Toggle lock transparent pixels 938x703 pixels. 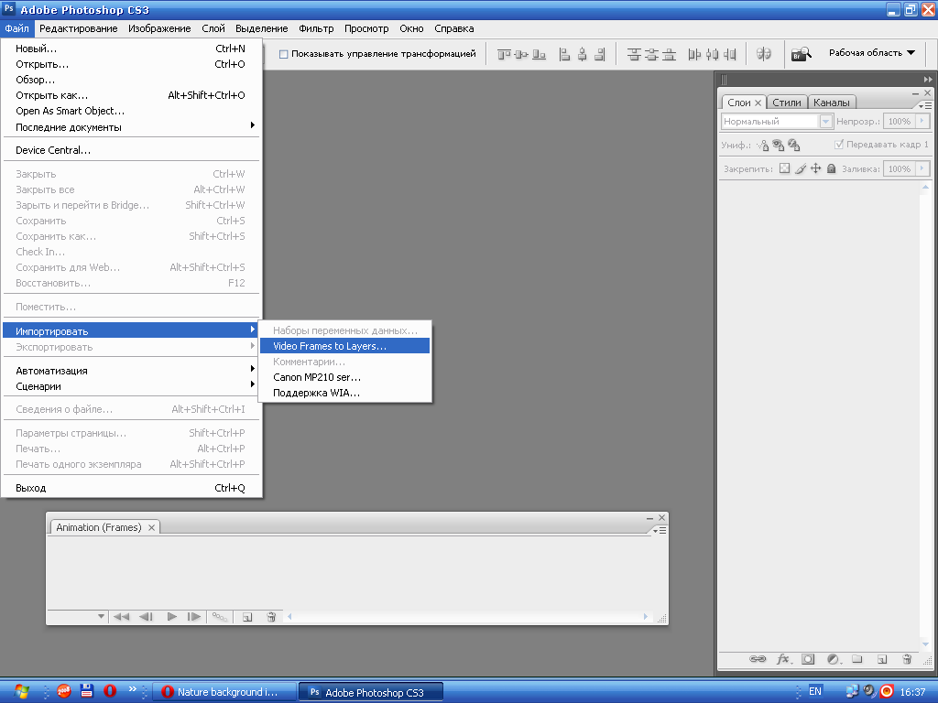click(x=784, y=168)
